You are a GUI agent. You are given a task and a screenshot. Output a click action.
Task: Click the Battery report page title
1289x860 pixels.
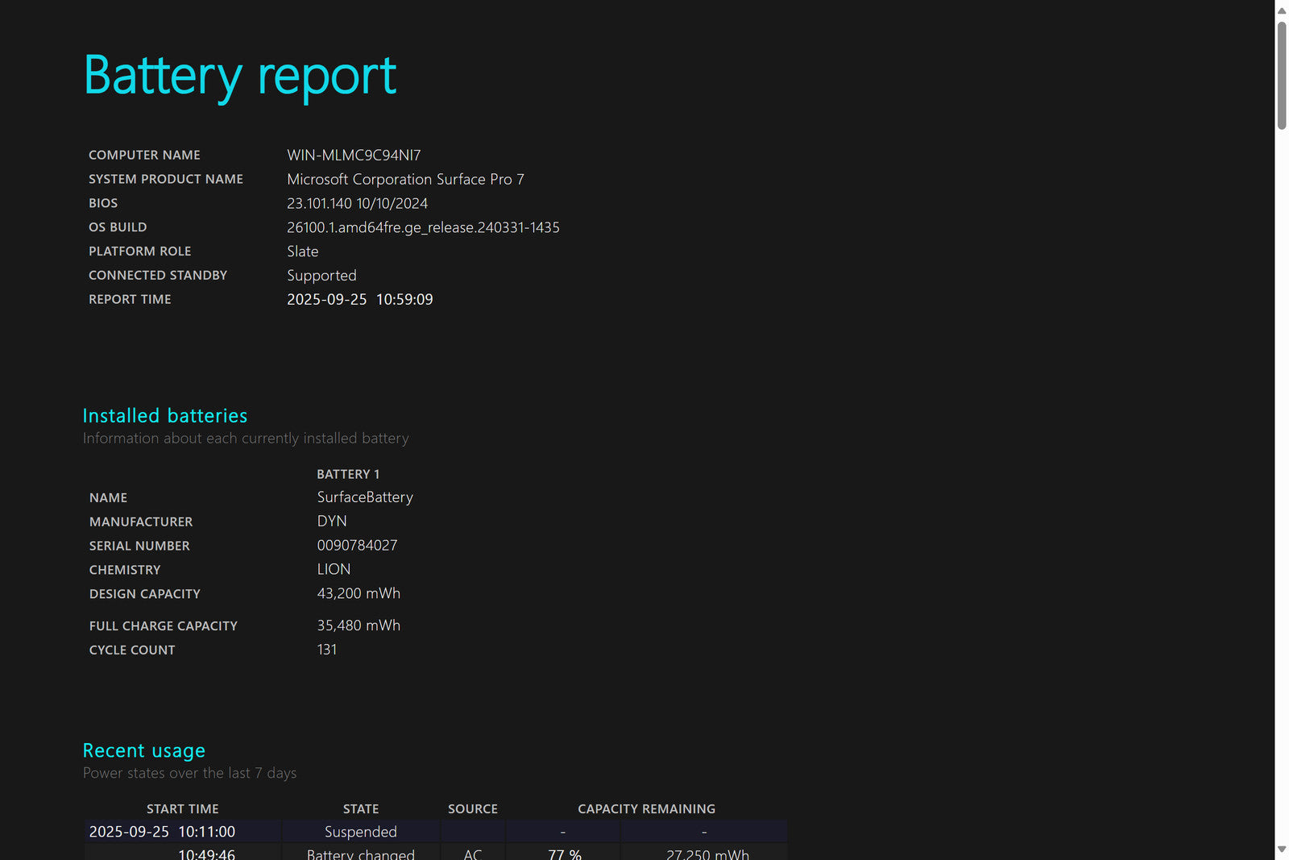point(240,76)
